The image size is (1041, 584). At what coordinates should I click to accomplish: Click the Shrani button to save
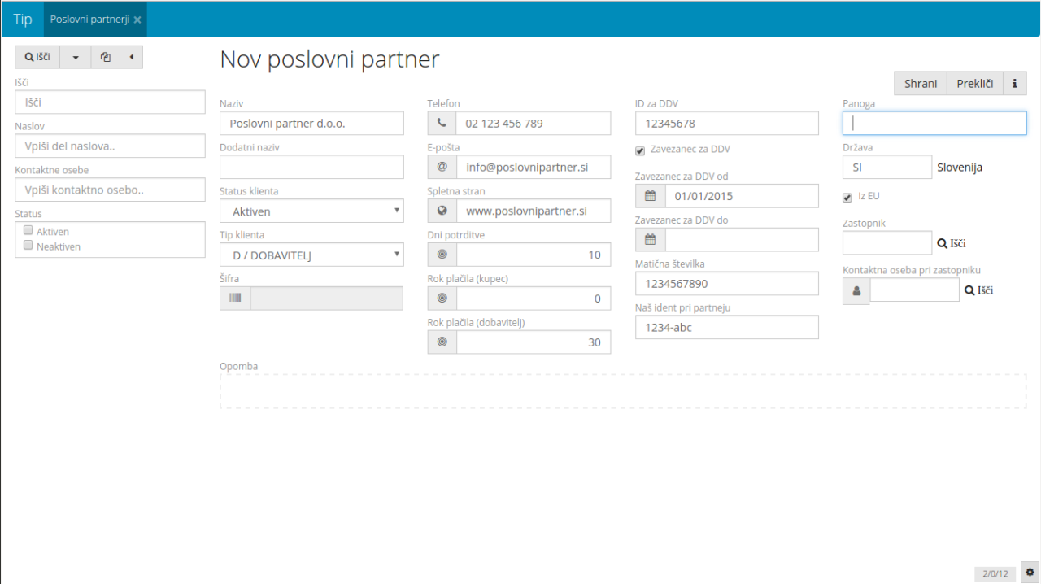pos(920,84)
